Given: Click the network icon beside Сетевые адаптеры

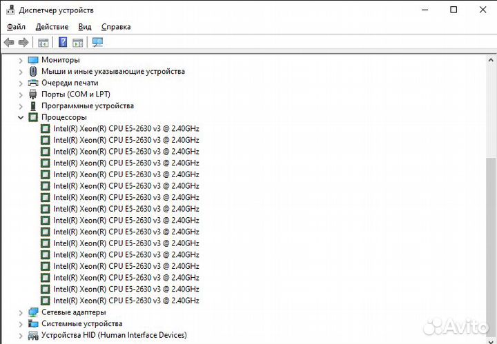Looking at the screenshot, I should [x=33, y=312].
